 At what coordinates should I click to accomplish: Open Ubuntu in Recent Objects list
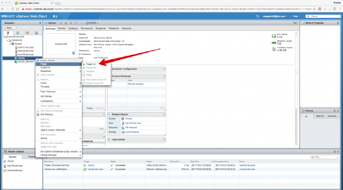coord(10,161)
